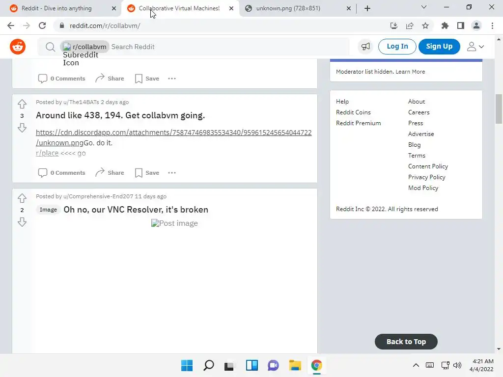Open the volume tray icon
This screenshot has width=503, height=377.
457,365
